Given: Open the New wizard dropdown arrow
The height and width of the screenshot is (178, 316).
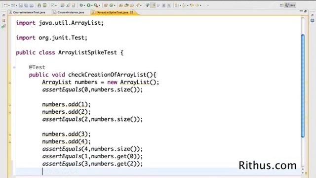Looking at the screenshot, I should click(x=9, y=5).
